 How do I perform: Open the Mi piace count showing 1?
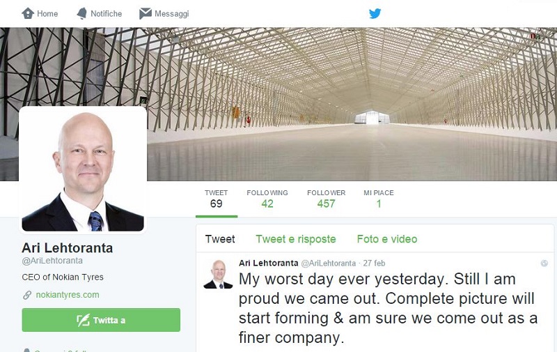[x=378, y=199]
